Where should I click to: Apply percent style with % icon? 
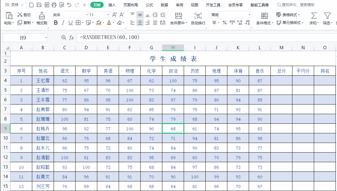point(225,23)
